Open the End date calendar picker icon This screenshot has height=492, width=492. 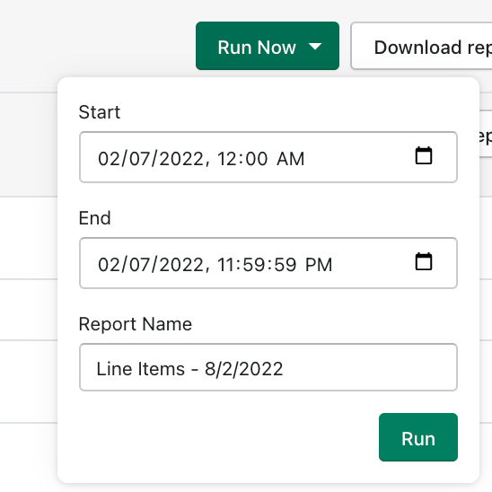click(424, 261)
